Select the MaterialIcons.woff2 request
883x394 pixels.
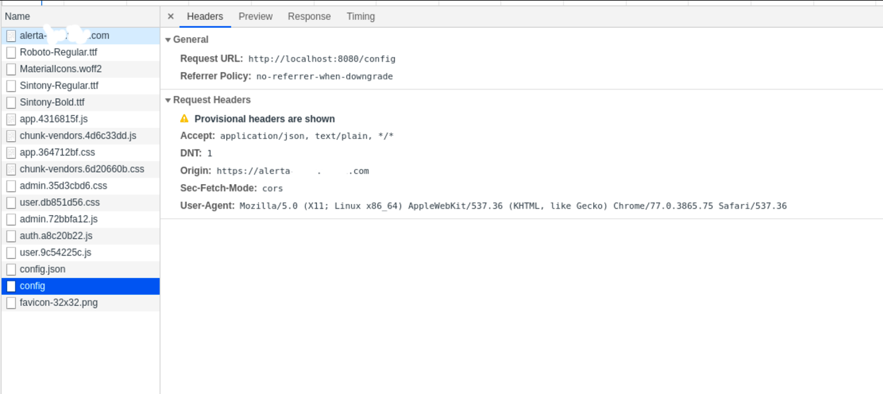tap(60, 68)
